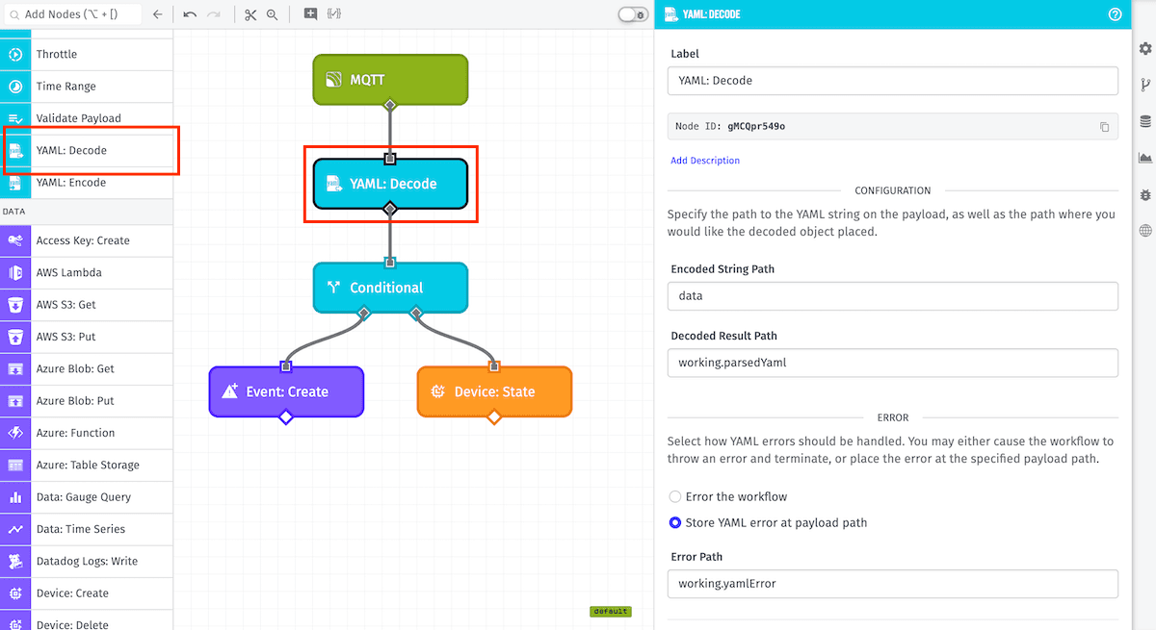Select the Conditional node on the canvas
The height and width of the screenshot is (630, 1156).
click(390, 288)
